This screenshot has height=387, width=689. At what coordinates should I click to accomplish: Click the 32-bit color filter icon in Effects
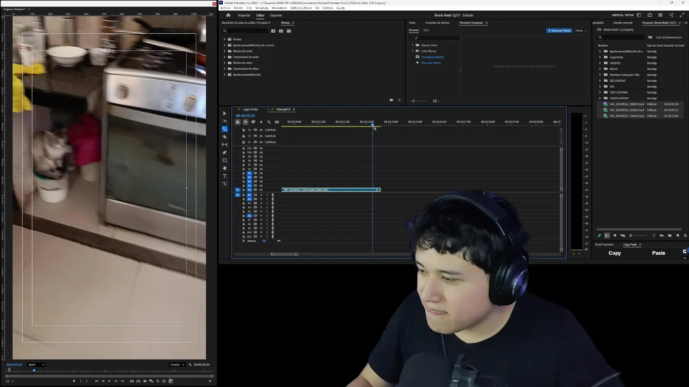click(281, 31)
